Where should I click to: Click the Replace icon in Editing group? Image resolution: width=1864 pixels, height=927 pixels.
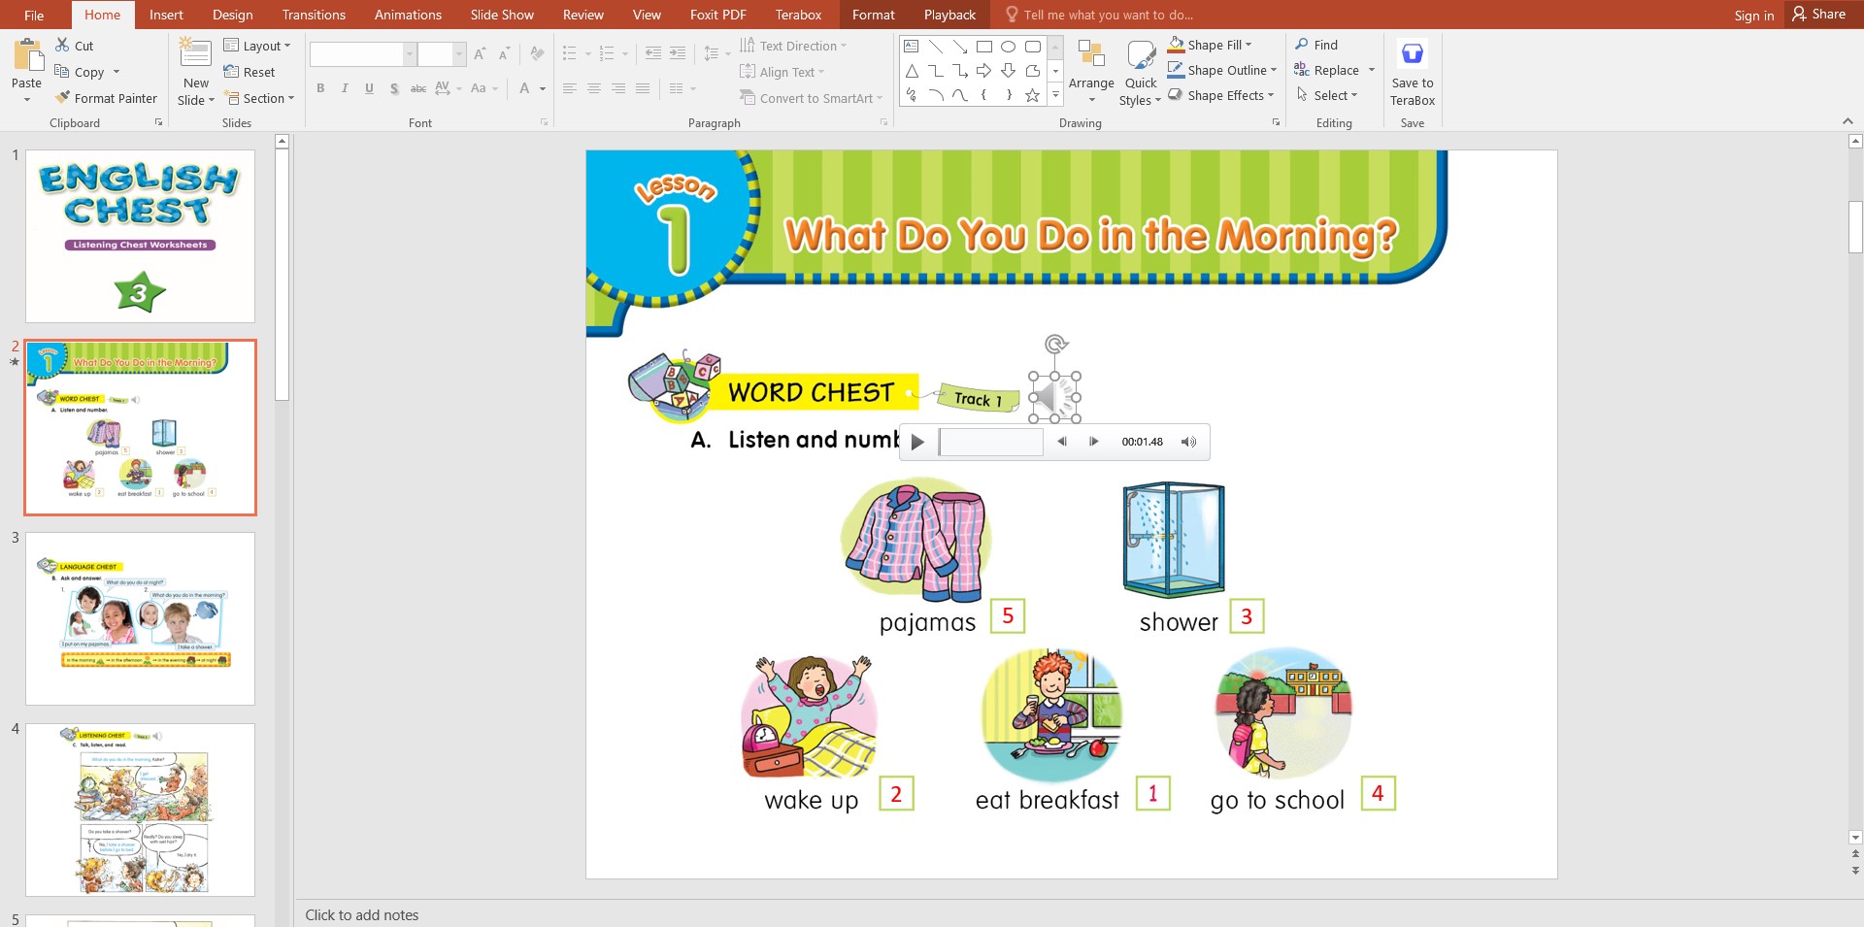coord(1302,69)
